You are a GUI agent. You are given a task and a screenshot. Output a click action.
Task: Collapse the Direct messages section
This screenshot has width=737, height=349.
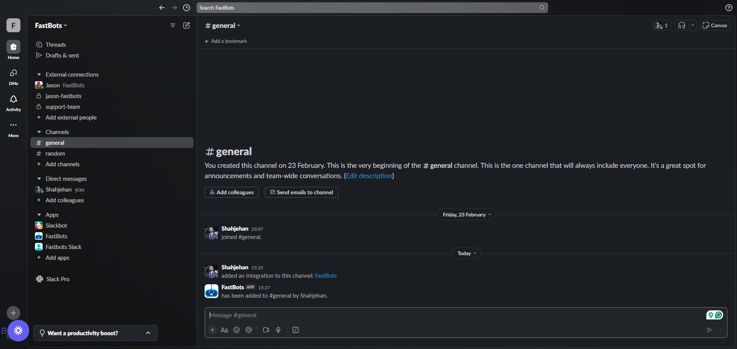point(39,179)
